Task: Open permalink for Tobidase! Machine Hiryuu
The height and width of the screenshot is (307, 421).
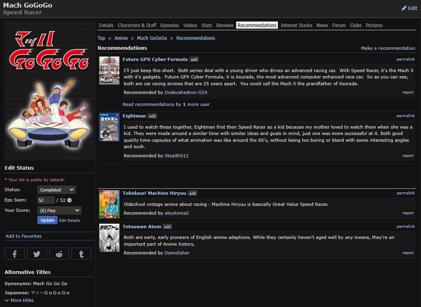Action: click(406, 193)
